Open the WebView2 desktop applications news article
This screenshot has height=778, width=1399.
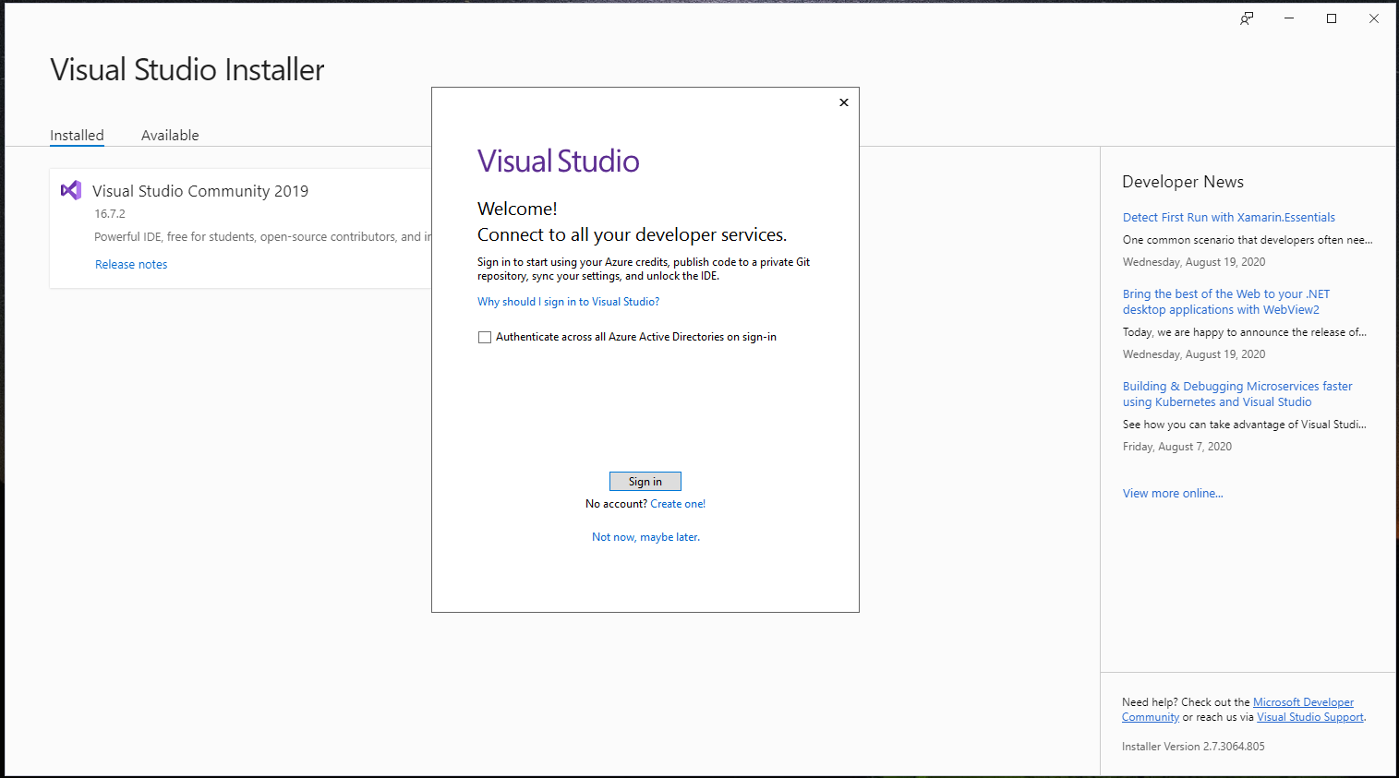[1226, 302]
